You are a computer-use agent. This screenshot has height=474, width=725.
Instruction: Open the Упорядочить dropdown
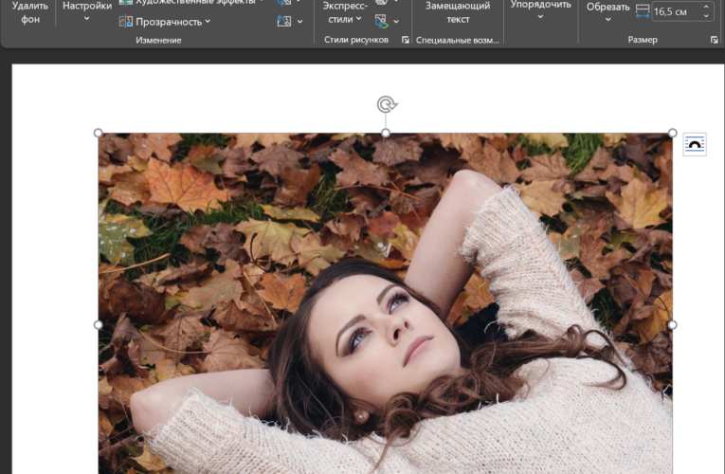coord(540,10)
